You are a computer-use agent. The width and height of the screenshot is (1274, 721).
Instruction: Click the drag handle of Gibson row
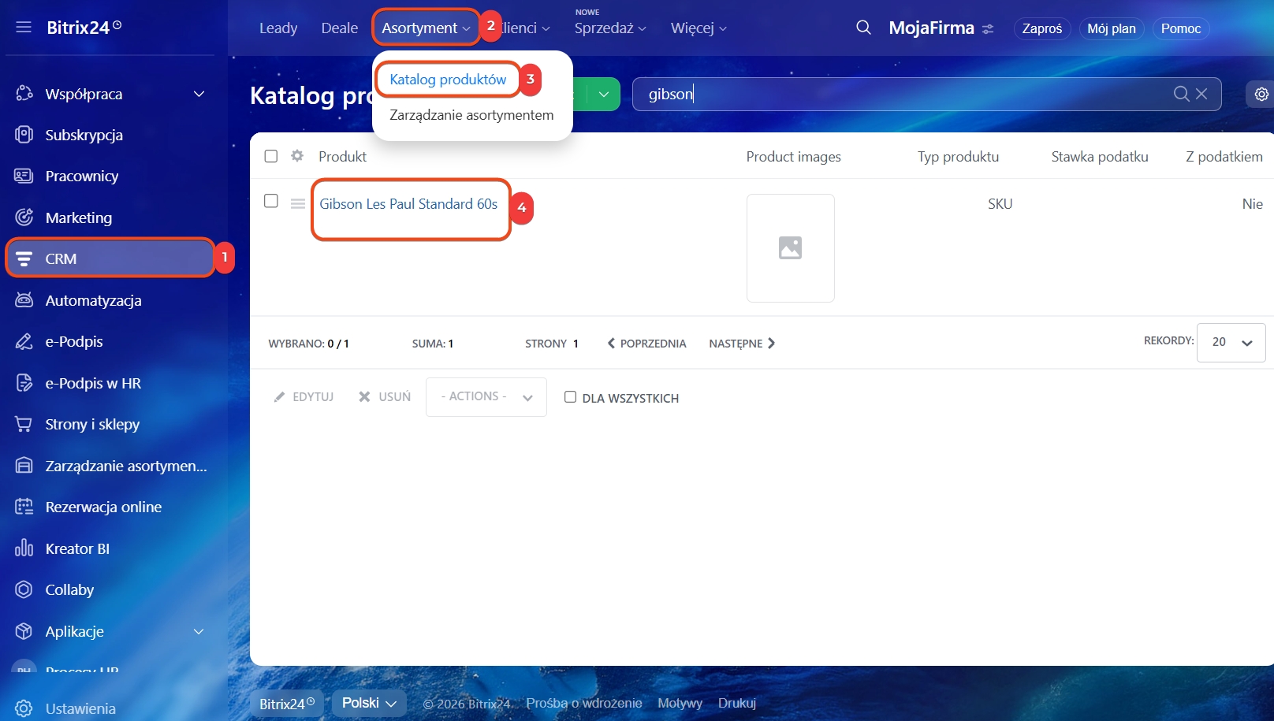298,203
